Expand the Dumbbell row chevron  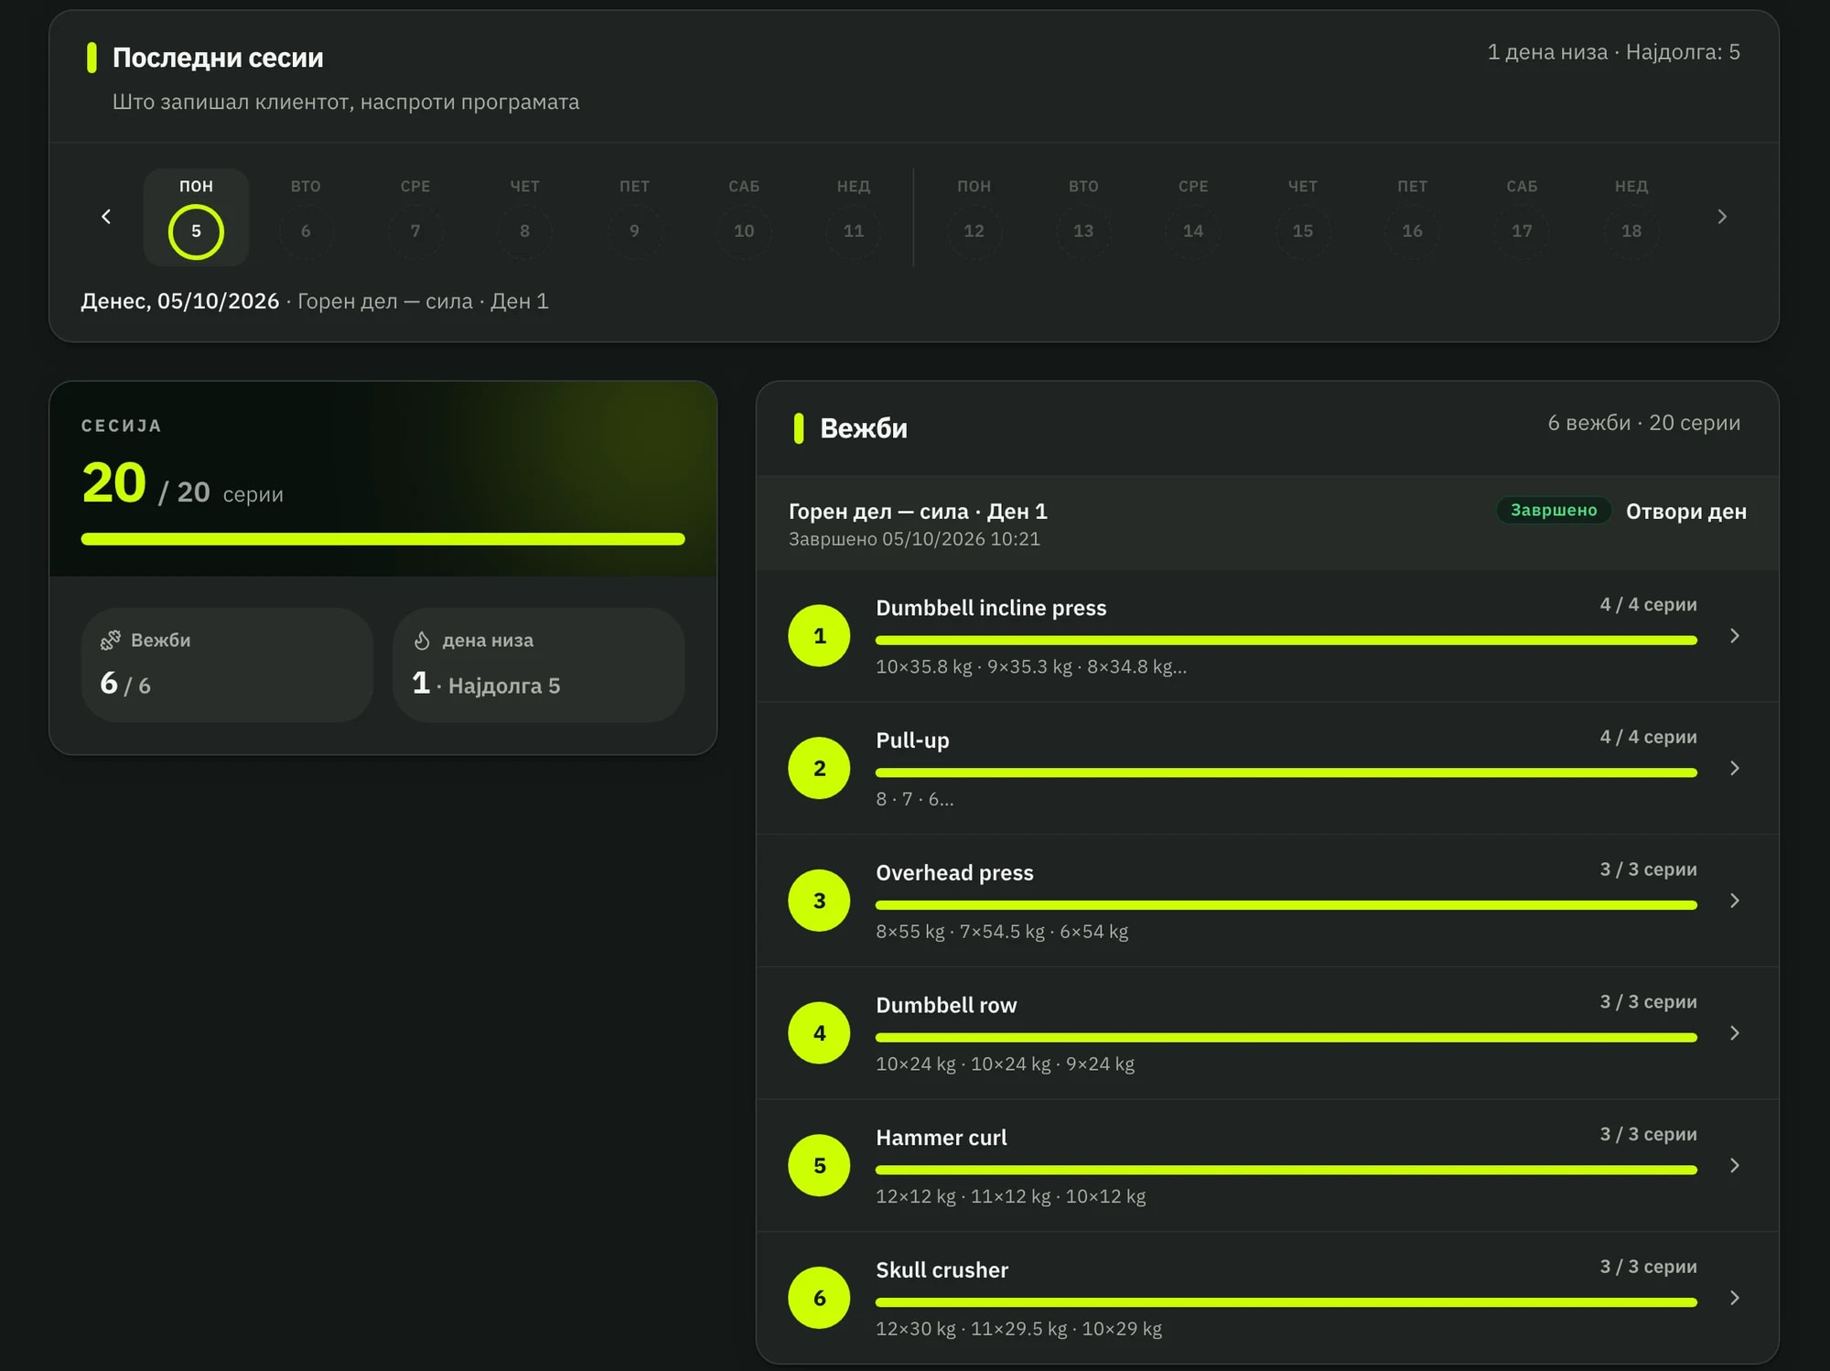click(x=1734, y=1032)
